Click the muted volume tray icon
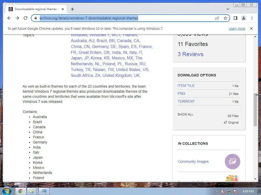Image resolution: width=261 pixels, height=195 pixels. [x=223, y=191]
